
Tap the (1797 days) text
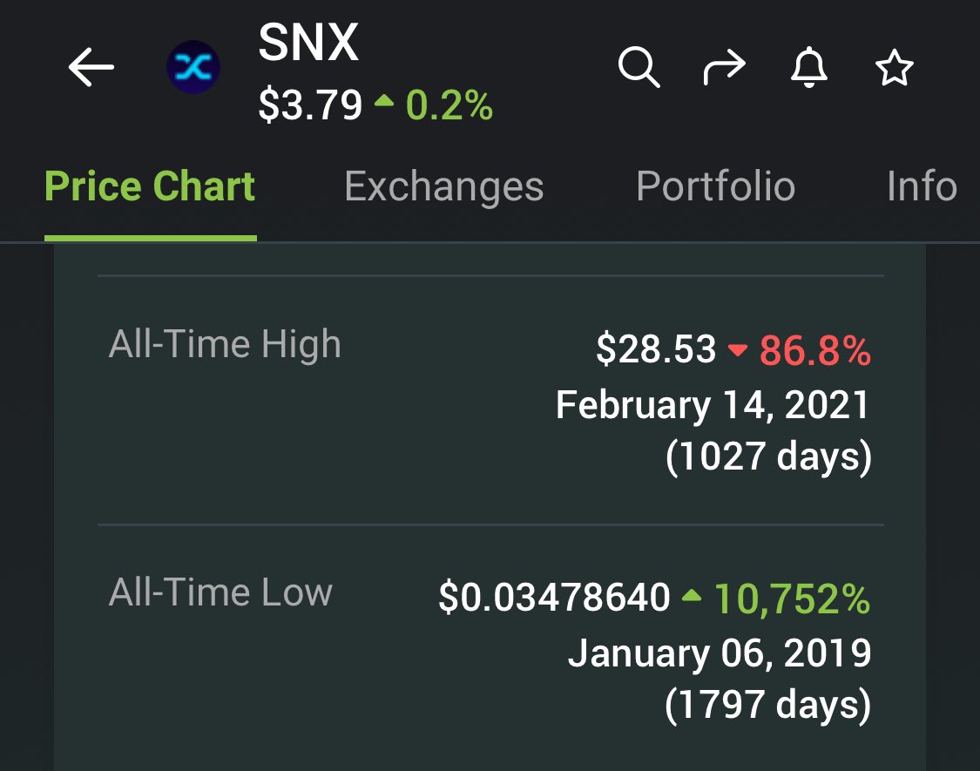[x=768, y=705]
